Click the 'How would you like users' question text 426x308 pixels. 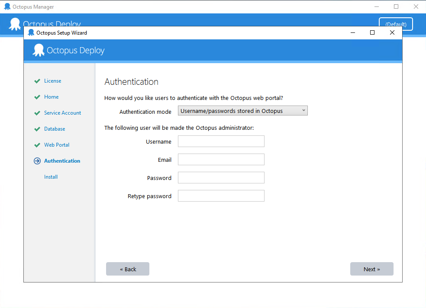[x=194, y=98]
